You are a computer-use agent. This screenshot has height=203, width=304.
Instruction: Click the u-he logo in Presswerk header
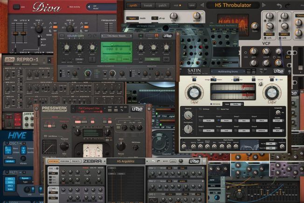137,109
